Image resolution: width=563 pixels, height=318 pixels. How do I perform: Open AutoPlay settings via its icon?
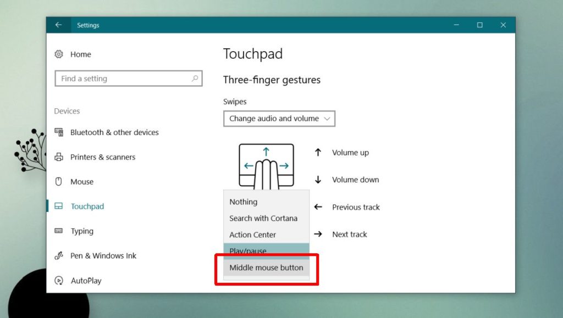(x=59, y=280)
